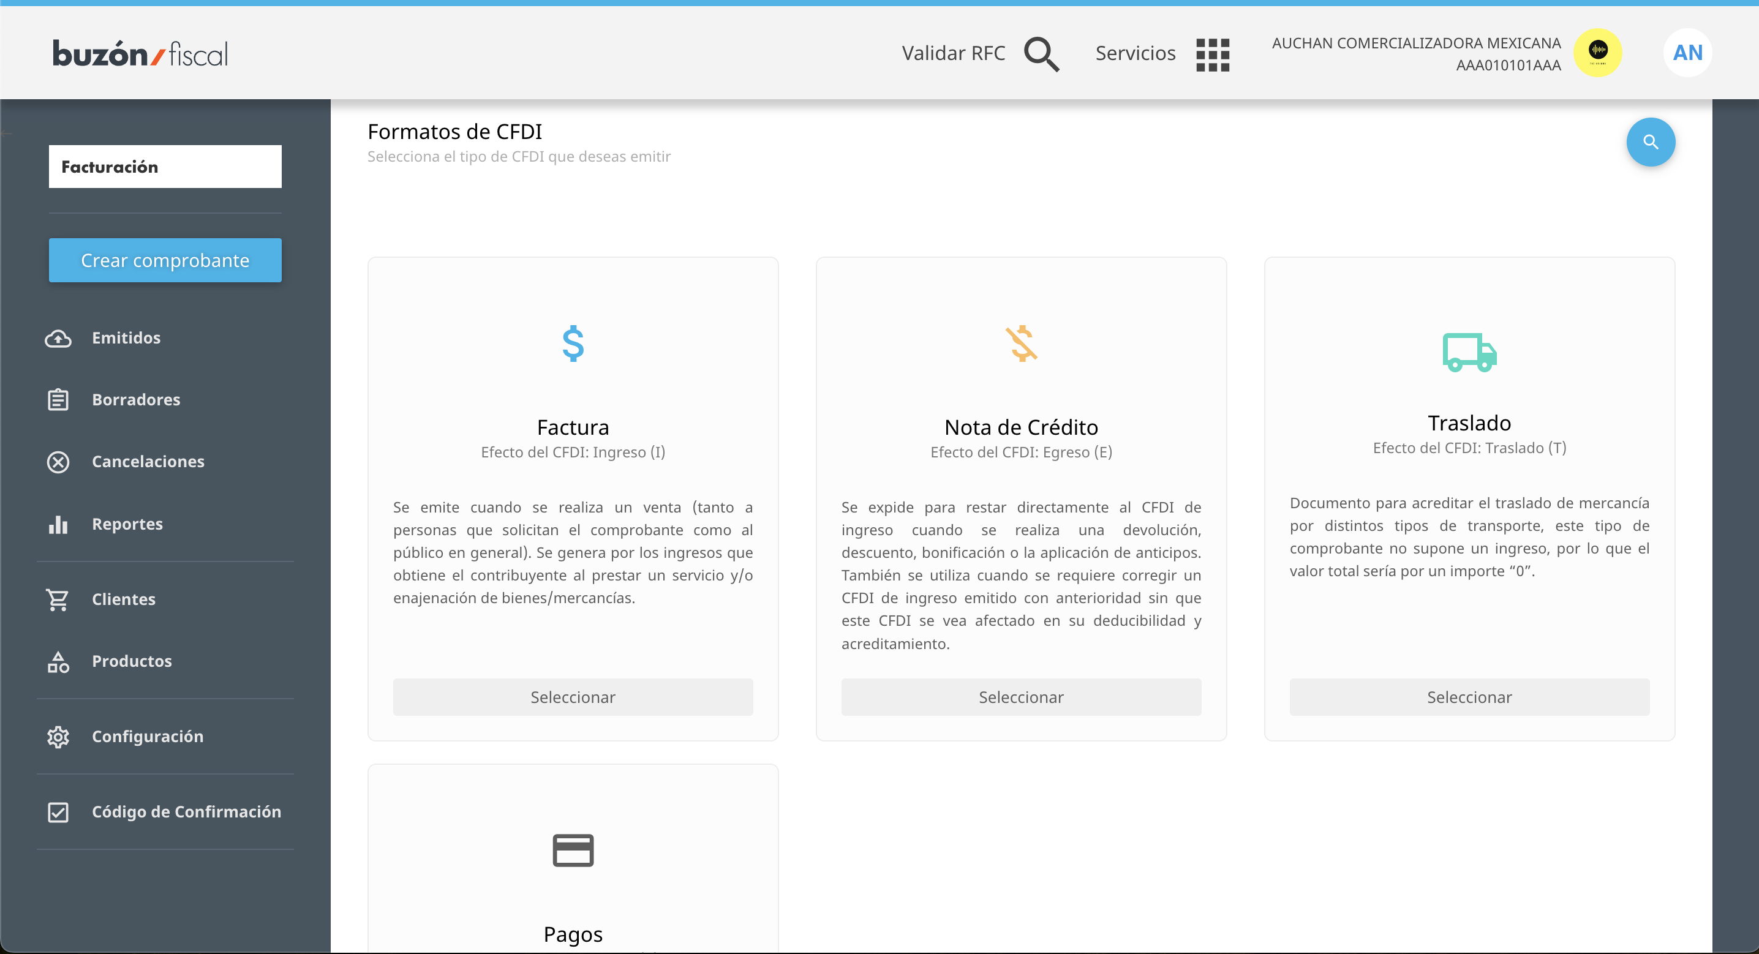Click the Clientes shopping cart icon
Viewport: 1759px width, 954px height.
pyautogui.click(x=58, y=599)
